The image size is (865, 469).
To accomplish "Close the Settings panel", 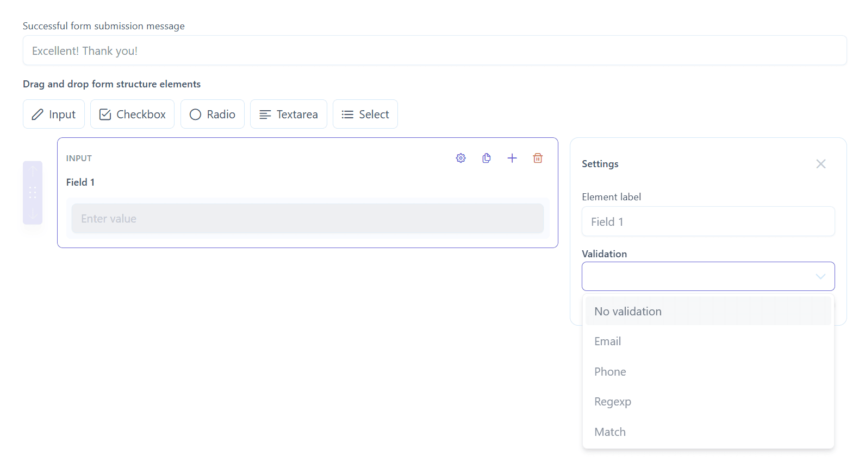I will 821,164.
